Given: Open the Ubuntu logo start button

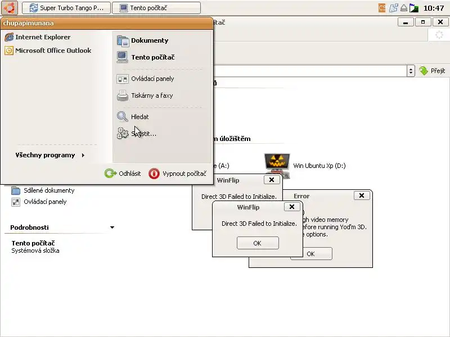Looking at the screenshot, I should coord(10,8).
